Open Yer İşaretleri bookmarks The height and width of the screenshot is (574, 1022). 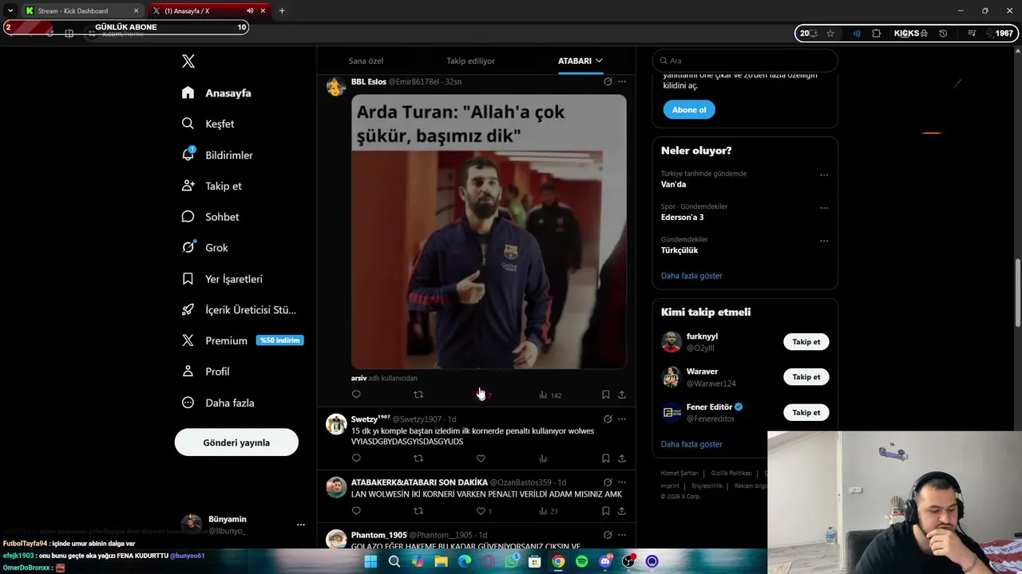222,279
